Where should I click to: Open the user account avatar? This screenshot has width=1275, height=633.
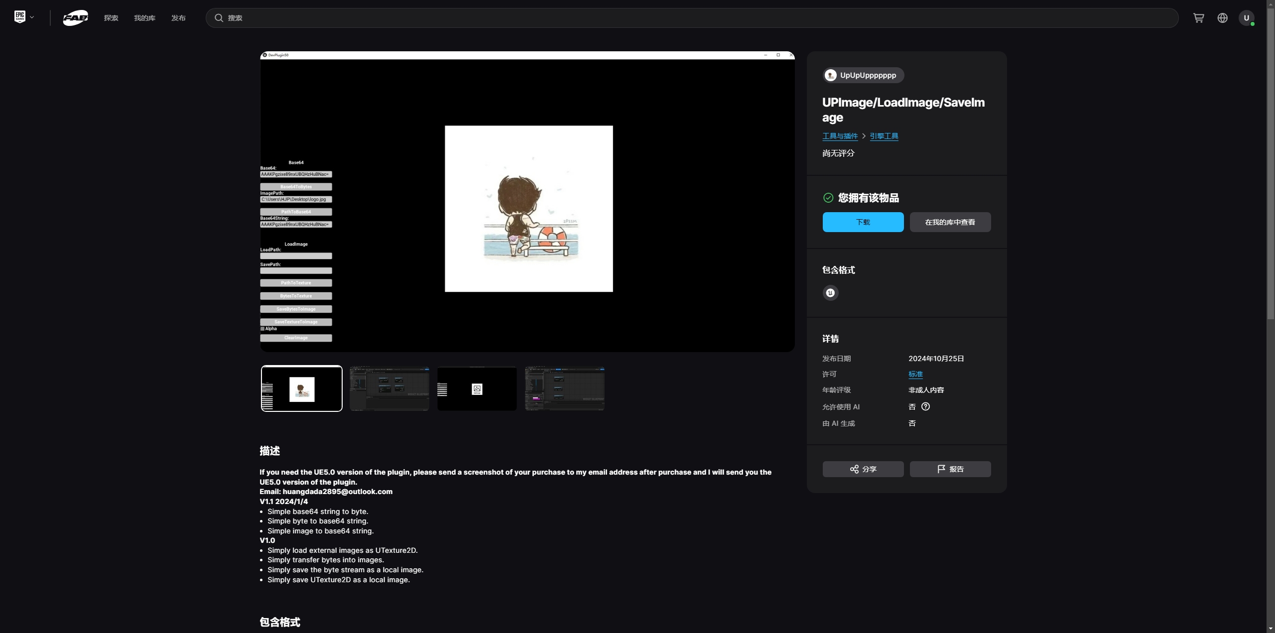[x=1246, y=18]
